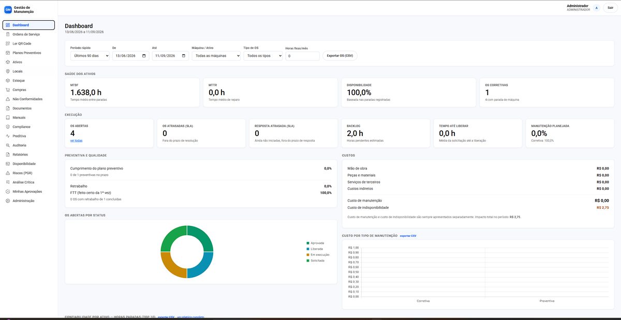Open Minhas Aprovações in the sidebar

tap(29, 191)
